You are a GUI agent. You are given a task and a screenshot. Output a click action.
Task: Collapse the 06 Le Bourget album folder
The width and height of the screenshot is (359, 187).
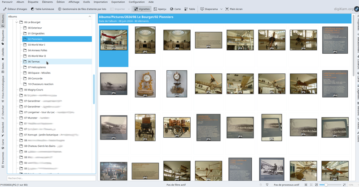tap(17, 22)
